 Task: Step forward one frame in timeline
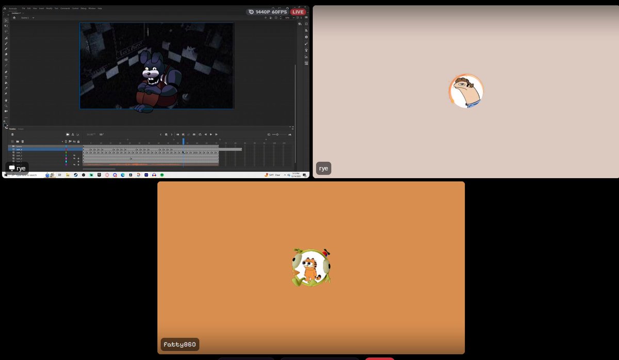tap(216, 134)
